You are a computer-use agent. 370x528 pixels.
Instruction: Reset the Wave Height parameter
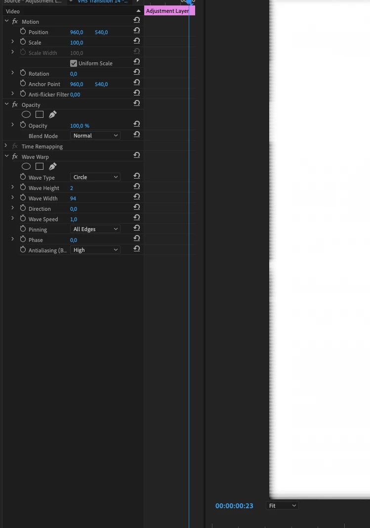137,187
